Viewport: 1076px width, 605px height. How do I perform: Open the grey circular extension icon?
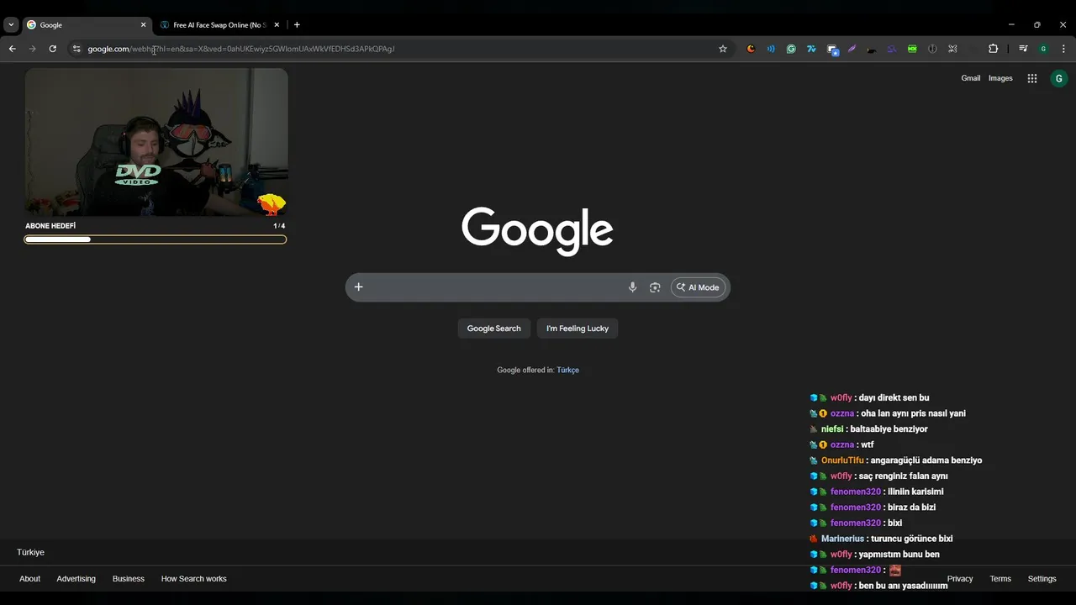pyautogui.click(x=932, y=49)
